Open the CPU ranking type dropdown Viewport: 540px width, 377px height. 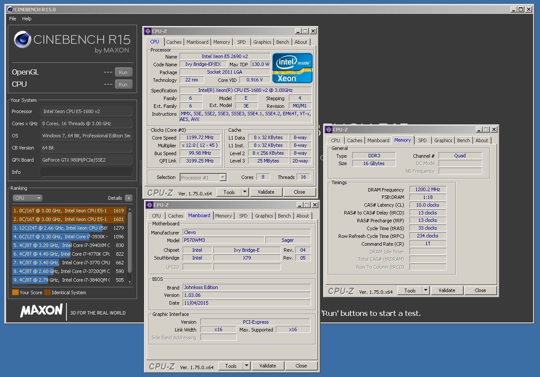[x=27, y=198]
